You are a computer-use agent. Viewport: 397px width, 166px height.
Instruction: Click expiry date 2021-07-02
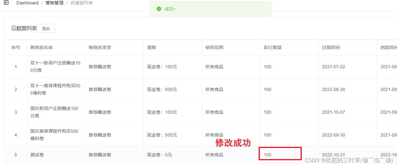[x=333, y=67]
